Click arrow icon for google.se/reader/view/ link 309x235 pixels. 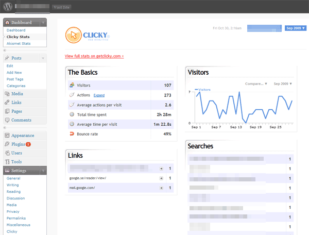tap(161, 178)
